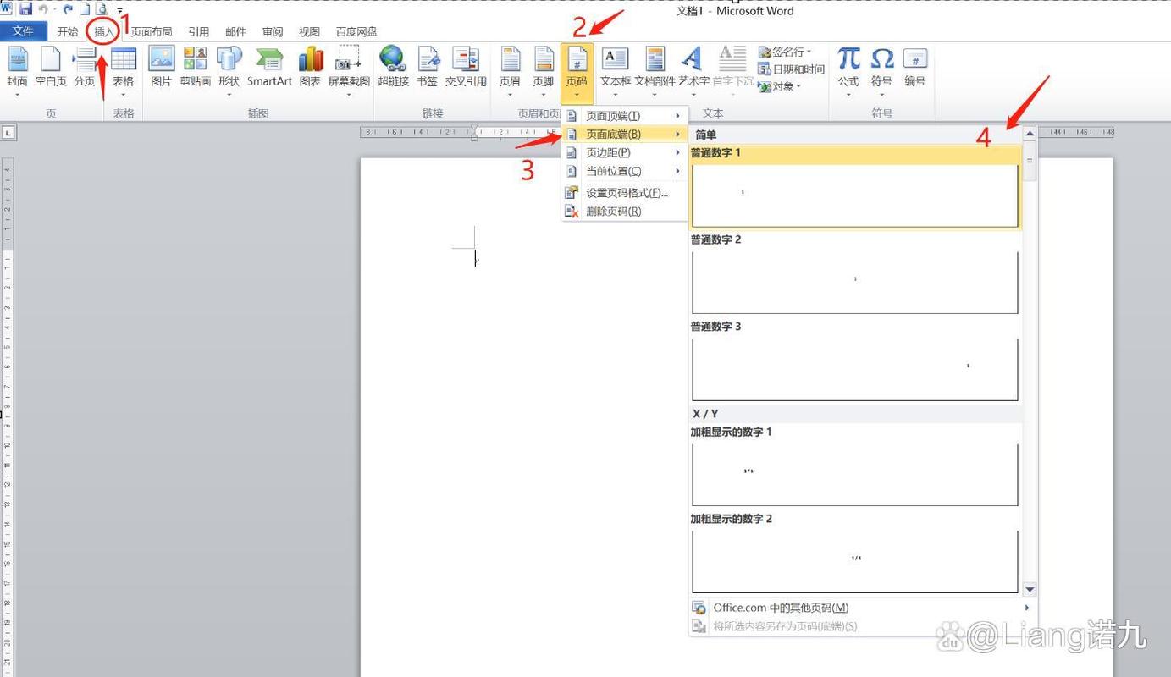Open the 百度网盘 tab
The width and height of the screenshot is (1171, 677).
pos(356,31)
